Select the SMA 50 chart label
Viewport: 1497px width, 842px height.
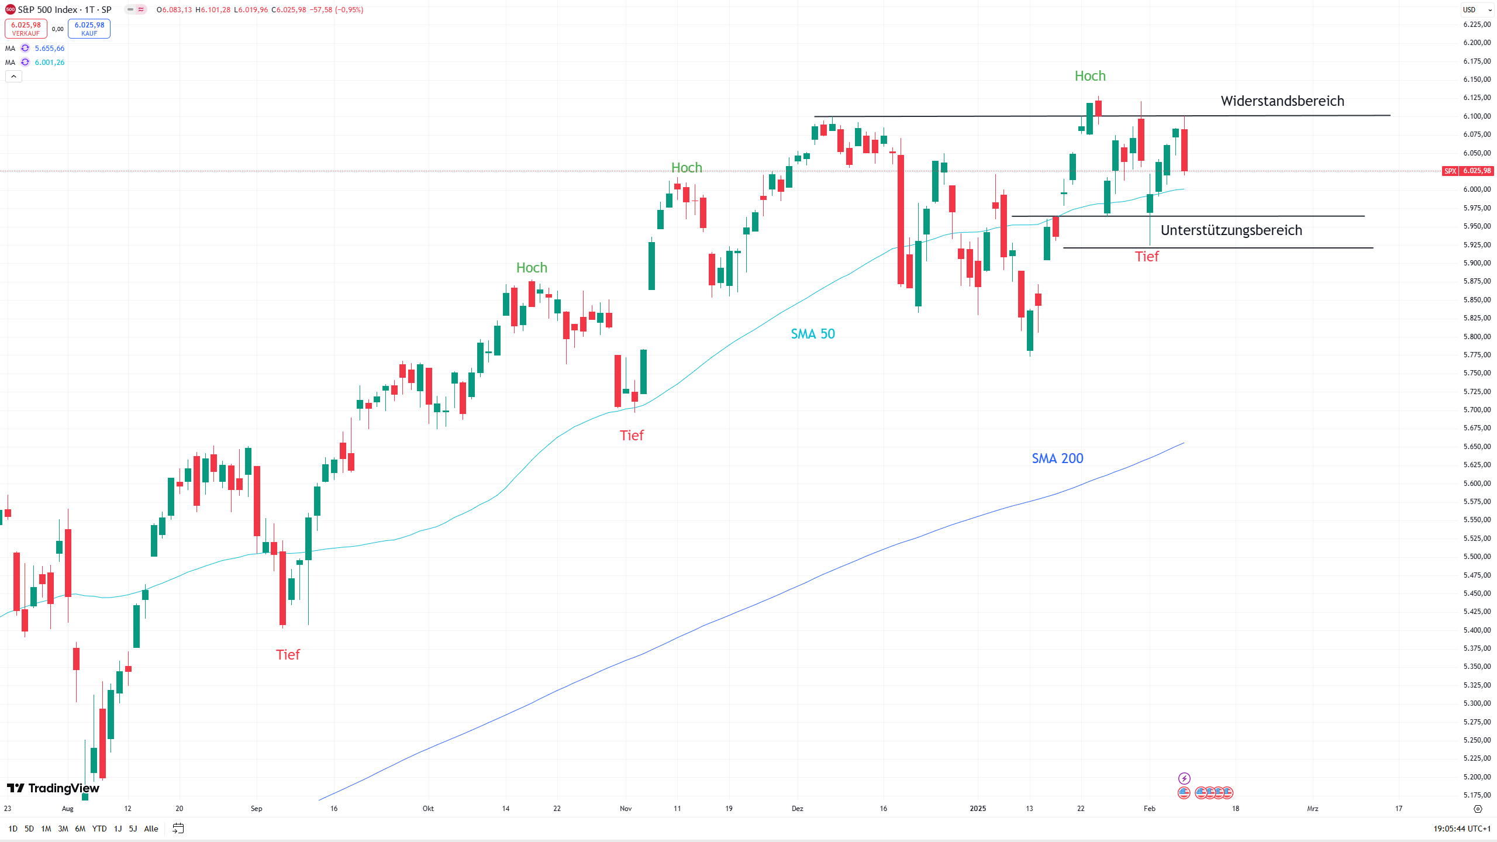pyautogui.click(x=813, y=334)
